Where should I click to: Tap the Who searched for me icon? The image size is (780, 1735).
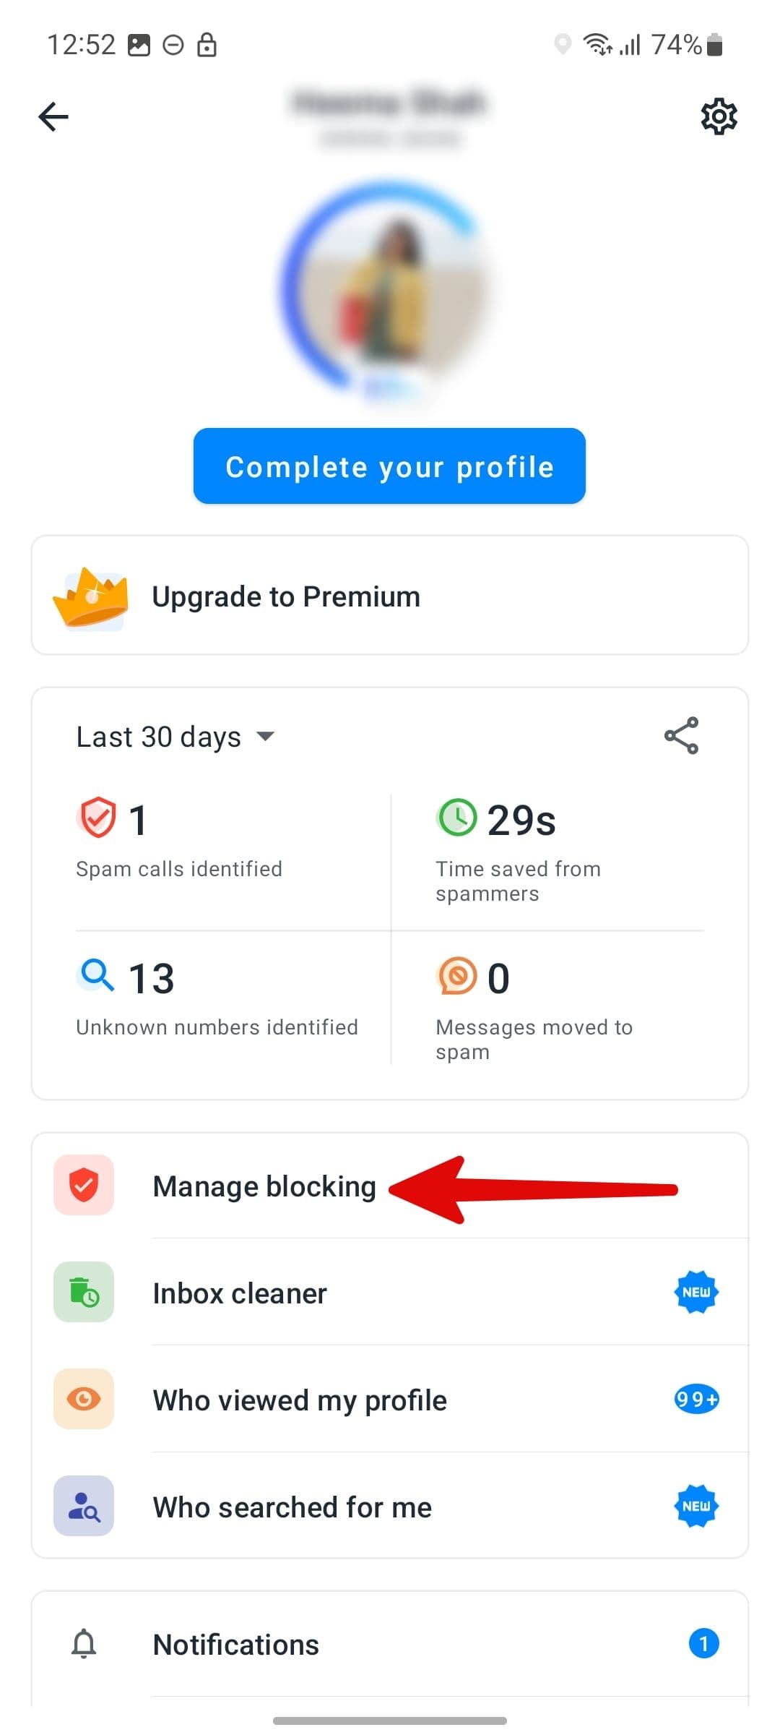(84, 1507)
